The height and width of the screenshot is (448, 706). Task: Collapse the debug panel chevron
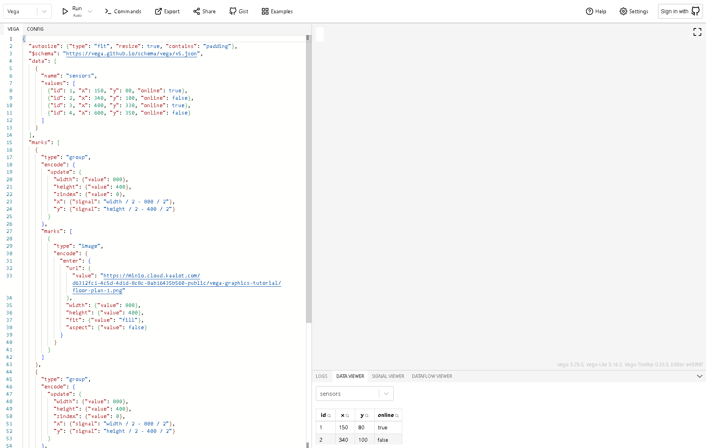pyautogui.click(x=699, y=376)
